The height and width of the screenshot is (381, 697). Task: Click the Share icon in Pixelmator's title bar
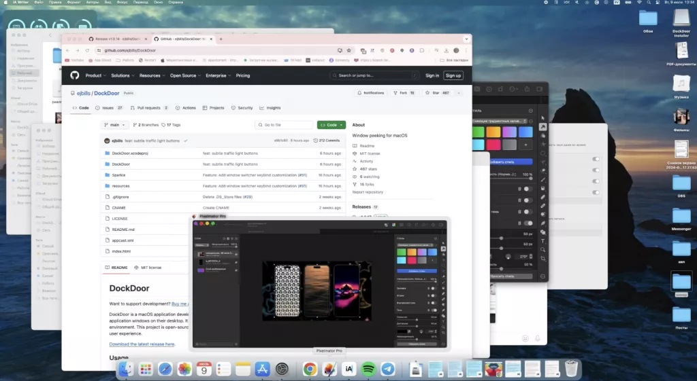[527, 89]
